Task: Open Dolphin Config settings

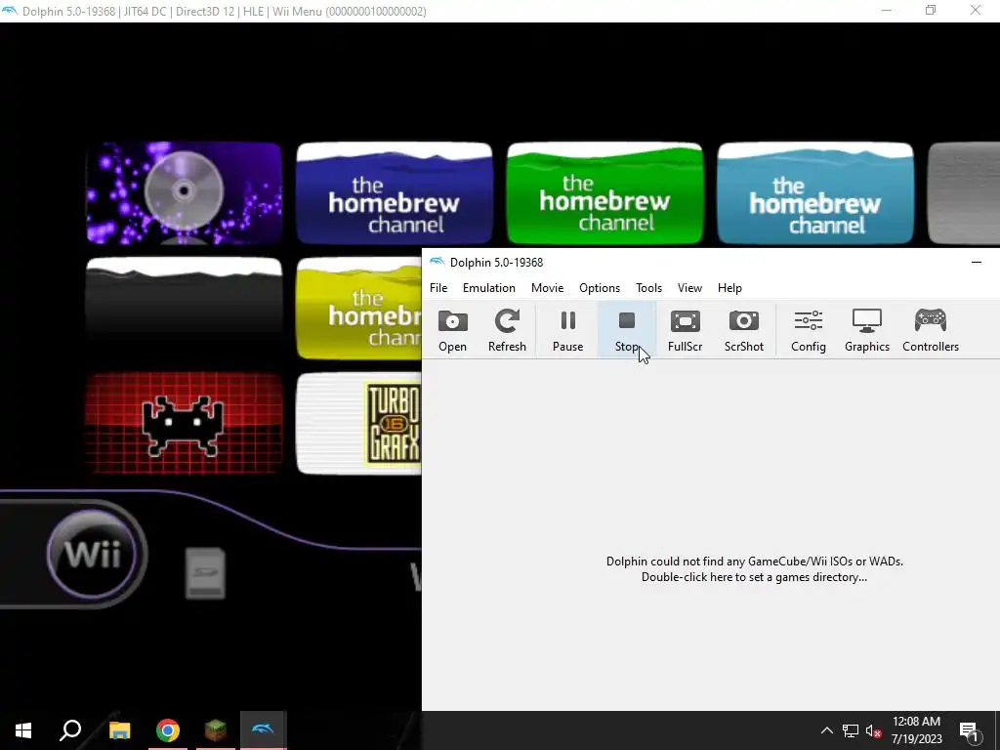Action: 808,330
